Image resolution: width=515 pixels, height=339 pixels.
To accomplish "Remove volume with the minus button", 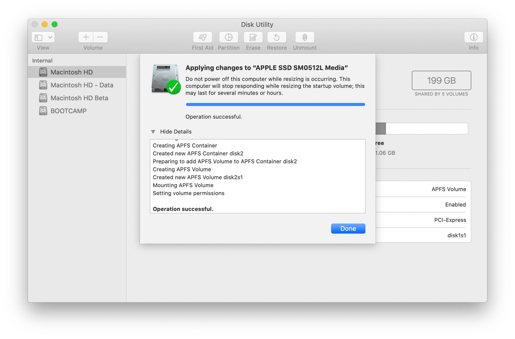I will coord(100,37).
